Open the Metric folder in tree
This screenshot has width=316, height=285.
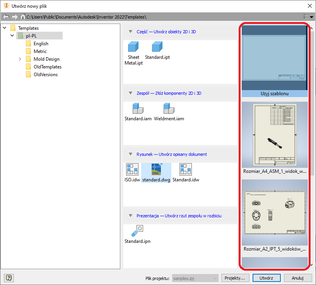(x=40, y=51)
